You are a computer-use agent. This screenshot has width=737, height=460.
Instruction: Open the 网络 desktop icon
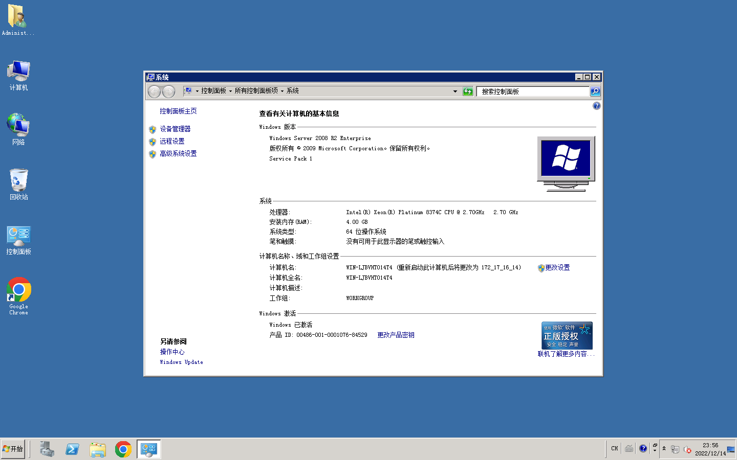pyautogui.click(x=18, y=125)
